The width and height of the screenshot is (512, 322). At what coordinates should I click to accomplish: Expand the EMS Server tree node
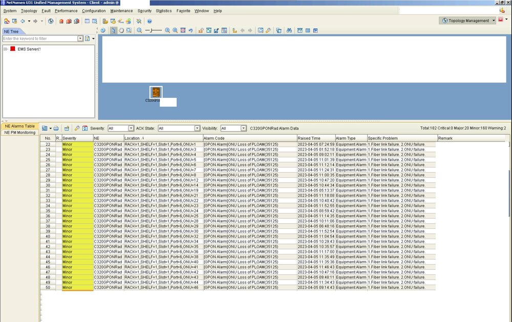[x=5, y=49]
